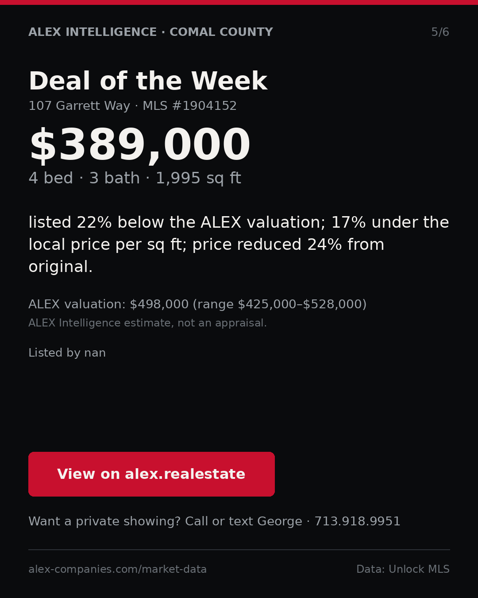Select the Deal of the Week heading
The width and height of the screenshot is (478, 598).
(148, 82)
